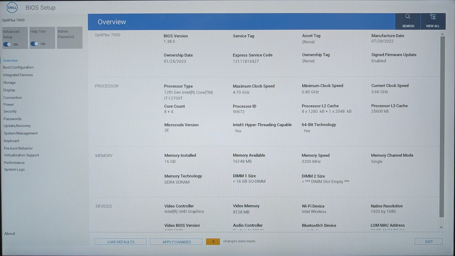Open the Search magnifier icon
Image resolution: width=455 pixels, height=256 pixels.
pyautogui.click(x=407, y=16)
